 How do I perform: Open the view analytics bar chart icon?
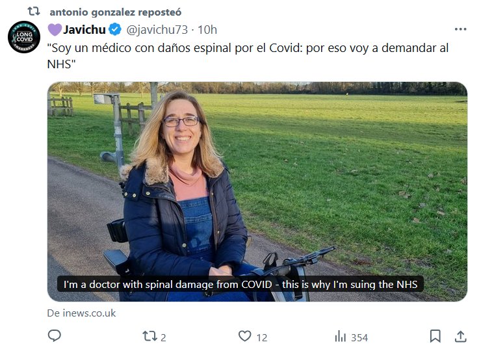340,337
